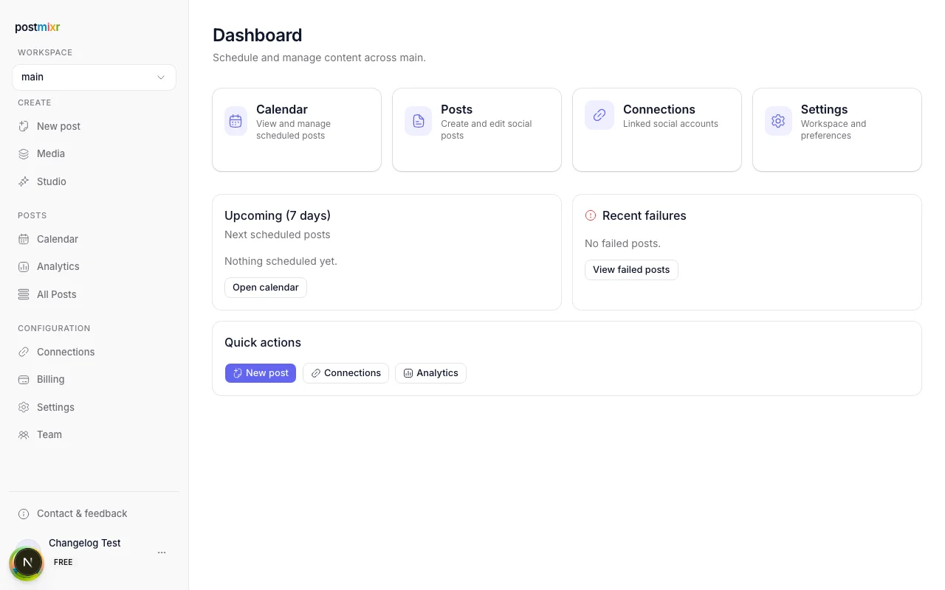
Task: Open the Media sidebar label
Action: click(x=51, y=153)
